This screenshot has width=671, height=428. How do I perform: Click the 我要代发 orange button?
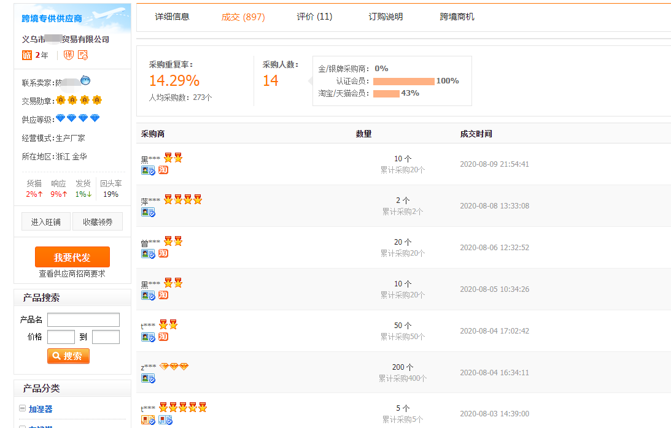(x=72, y=256)
